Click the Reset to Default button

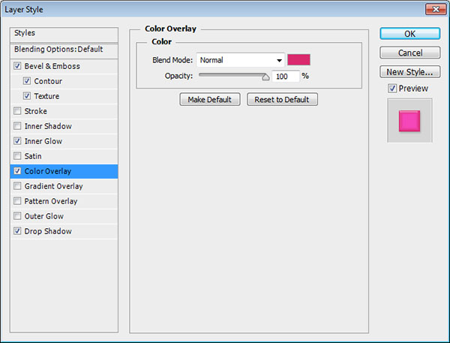[x=282, y=99]
